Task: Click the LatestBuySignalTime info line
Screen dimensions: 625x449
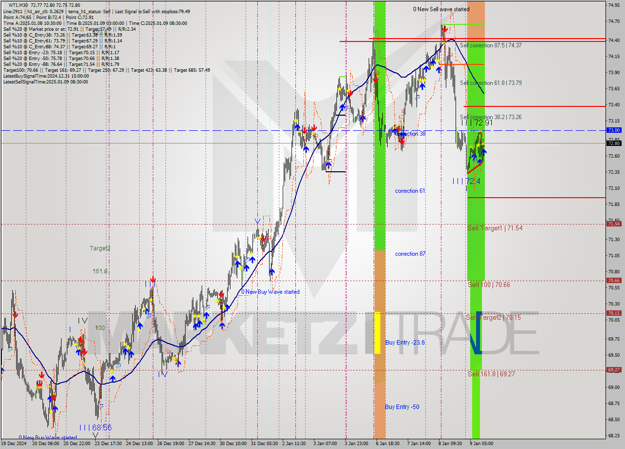Action: tap(46, 76)
